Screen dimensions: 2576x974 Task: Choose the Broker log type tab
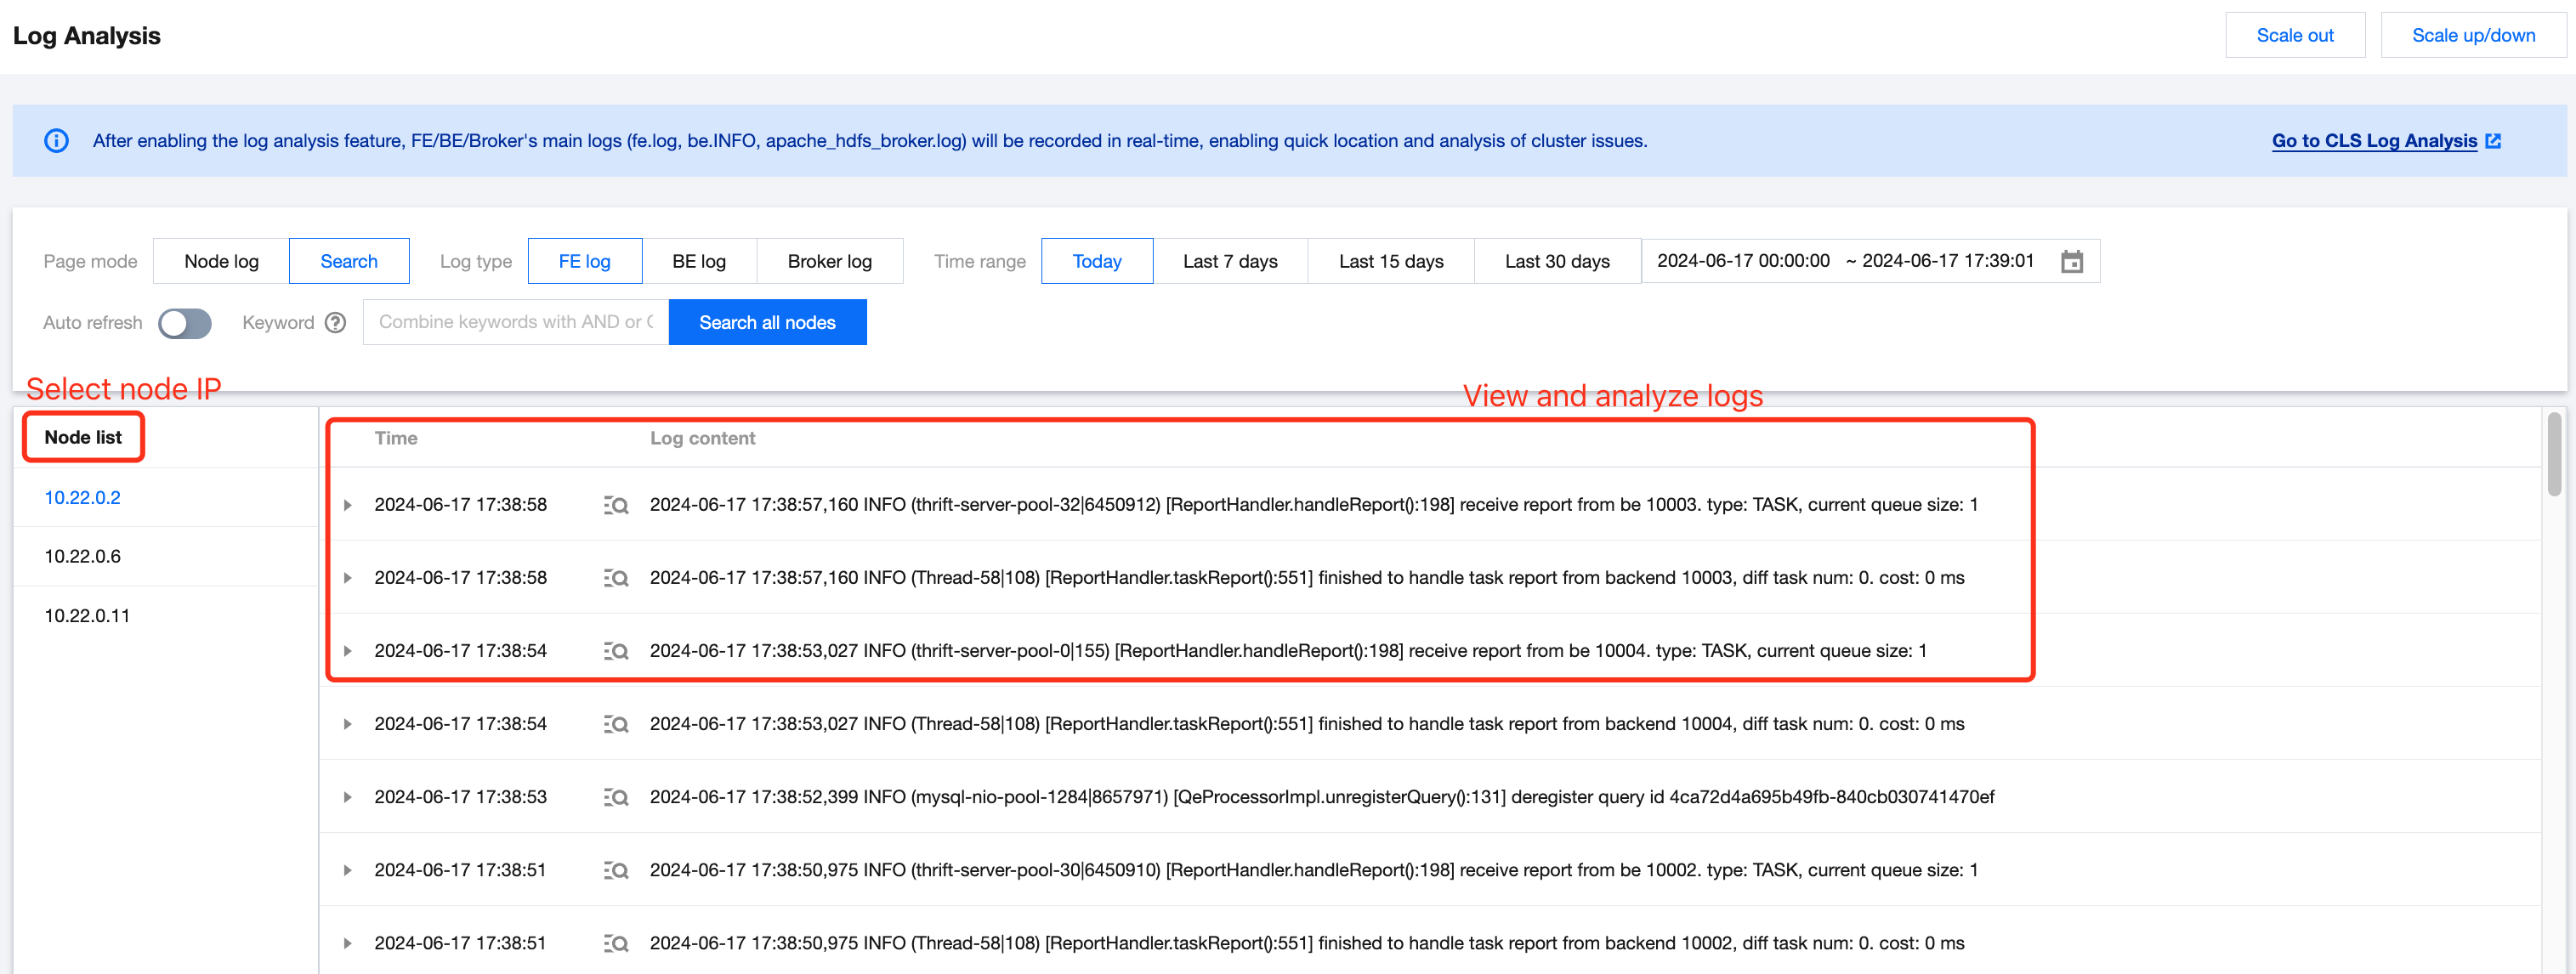tap(829, 261)
